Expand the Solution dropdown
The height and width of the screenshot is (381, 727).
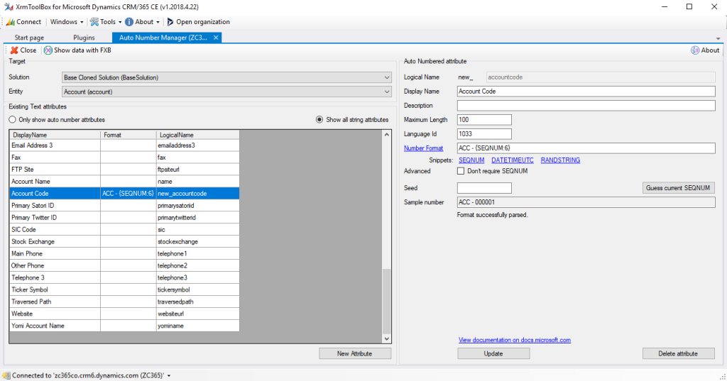click(387, 77)
